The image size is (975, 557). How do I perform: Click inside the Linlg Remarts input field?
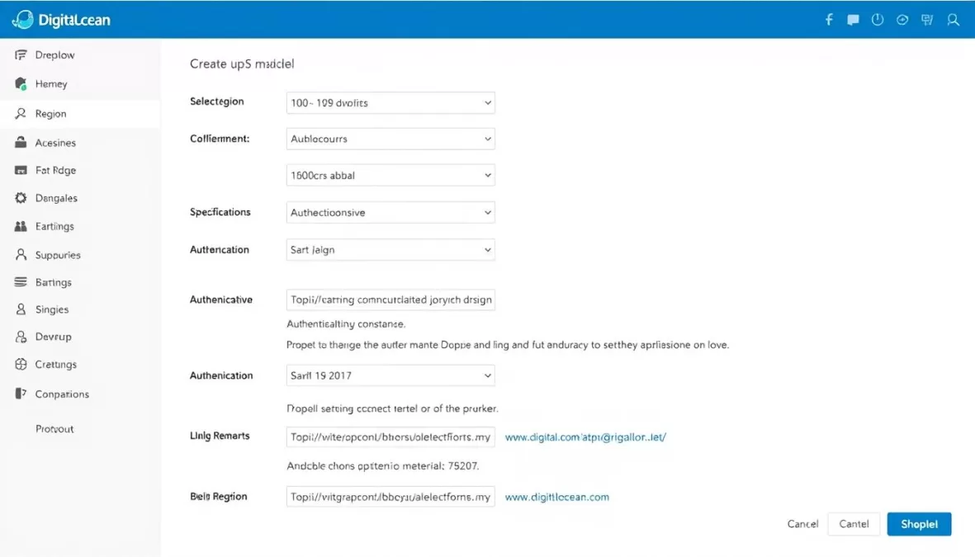(x=390, y=437)
